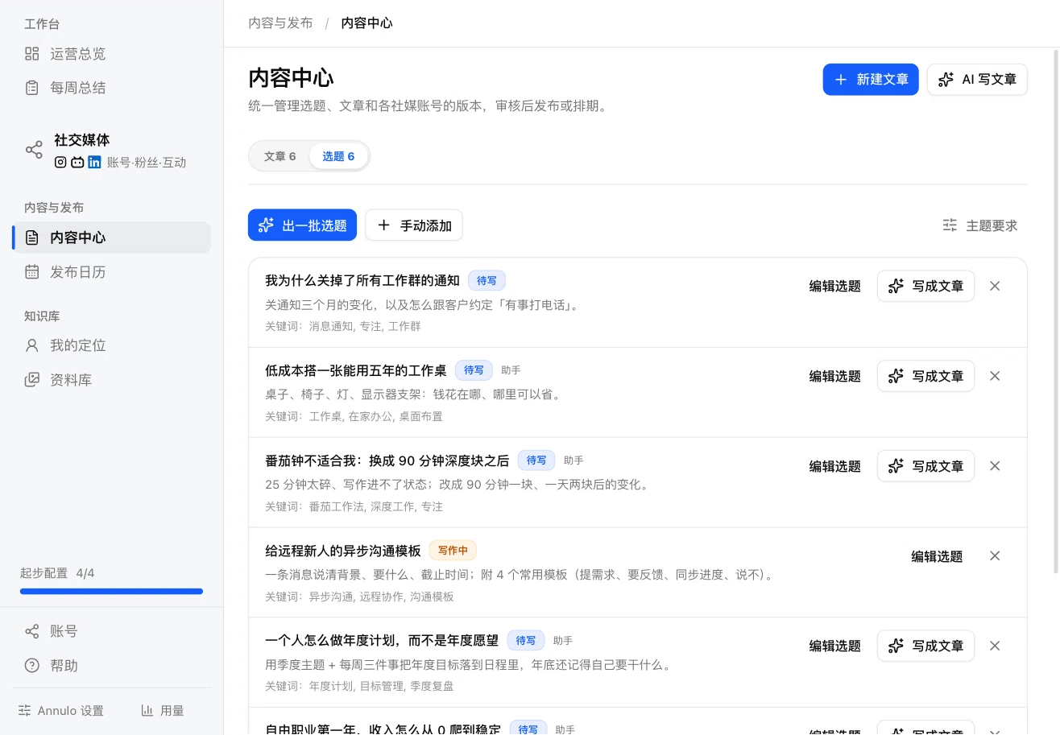Image resolution: width=1060 pixels, height=735 pixels.
Task: Select 内容中心 in the sidebar
Action: pos(111,237)
